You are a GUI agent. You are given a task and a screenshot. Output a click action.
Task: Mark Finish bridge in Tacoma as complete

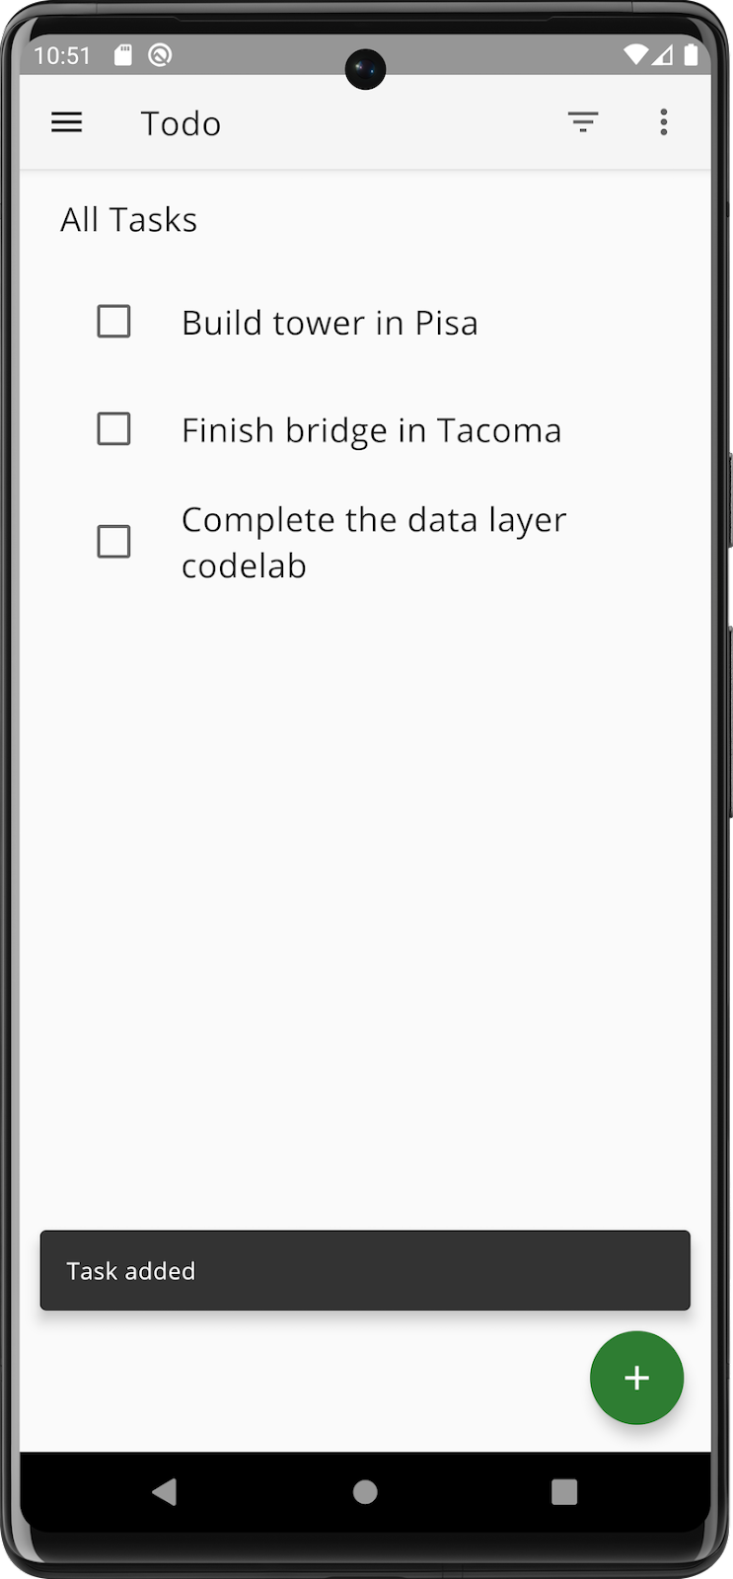point(113,428)
